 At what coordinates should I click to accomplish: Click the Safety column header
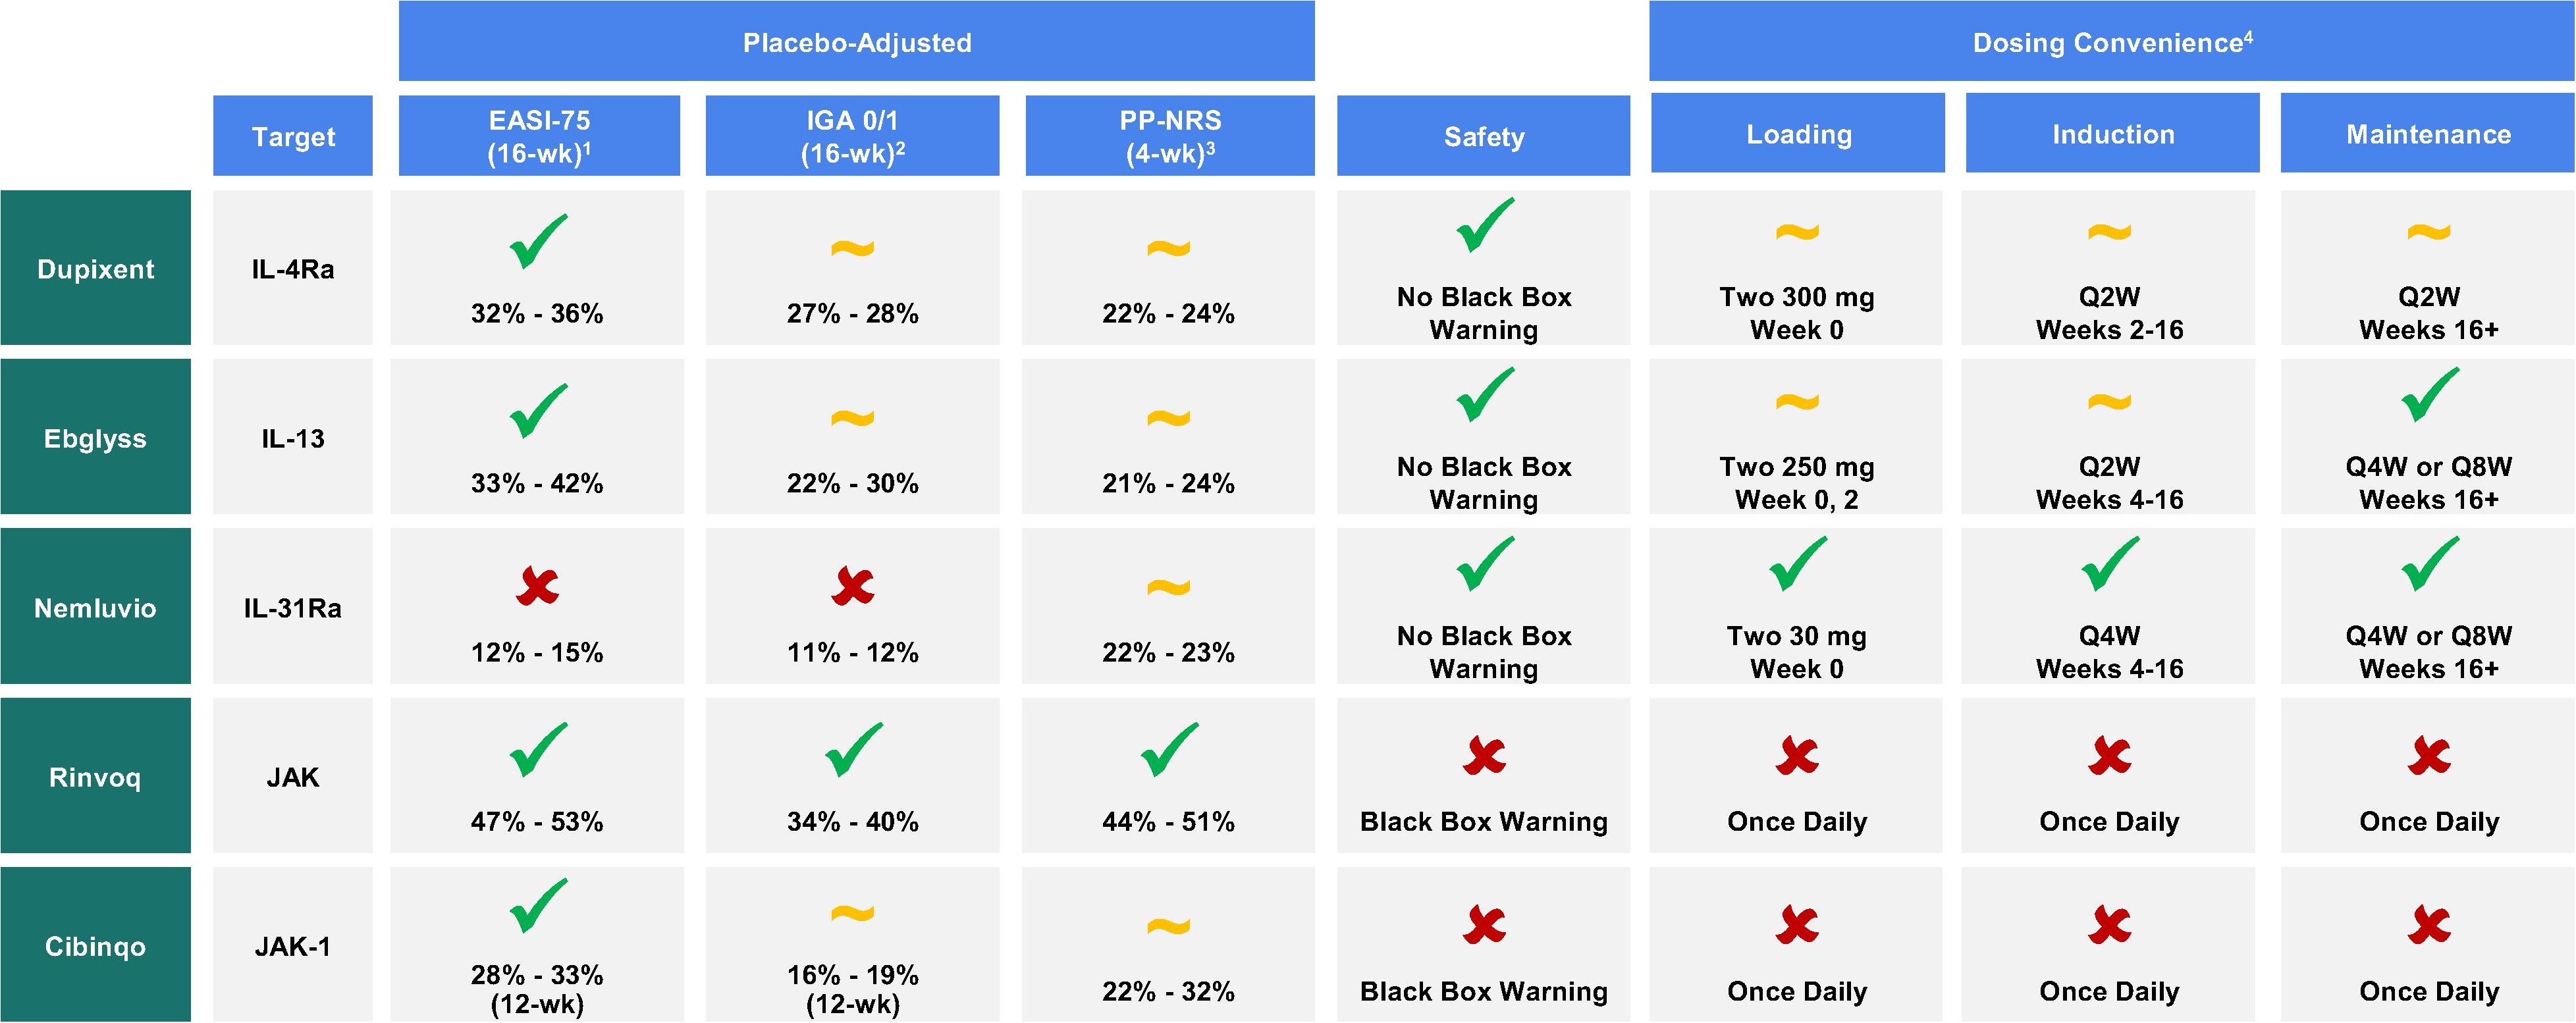coord(1484,136)
